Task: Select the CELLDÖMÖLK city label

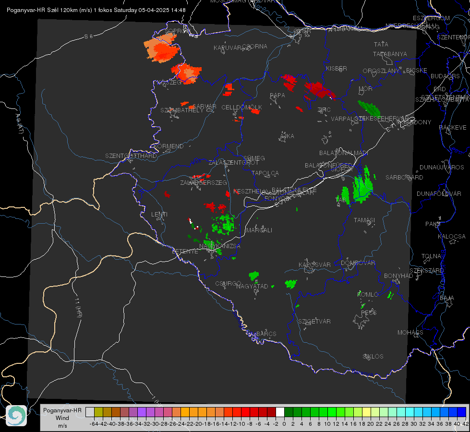Action: pyautogui.click(x=242, y=107)
